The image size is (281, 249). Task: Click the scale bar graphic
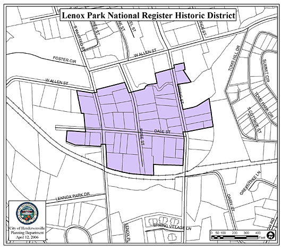tap(234, 237)
